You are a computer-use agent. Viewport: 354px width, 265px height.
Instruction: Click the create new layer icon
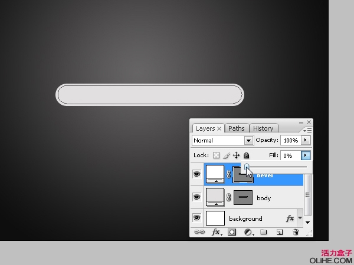280,232
